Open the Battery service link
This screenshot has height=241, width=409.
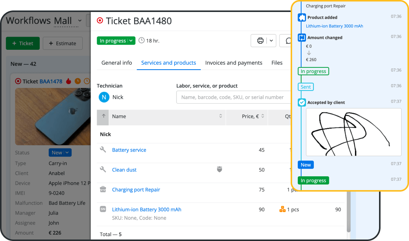pyautogui.click(x=129, y=150)
